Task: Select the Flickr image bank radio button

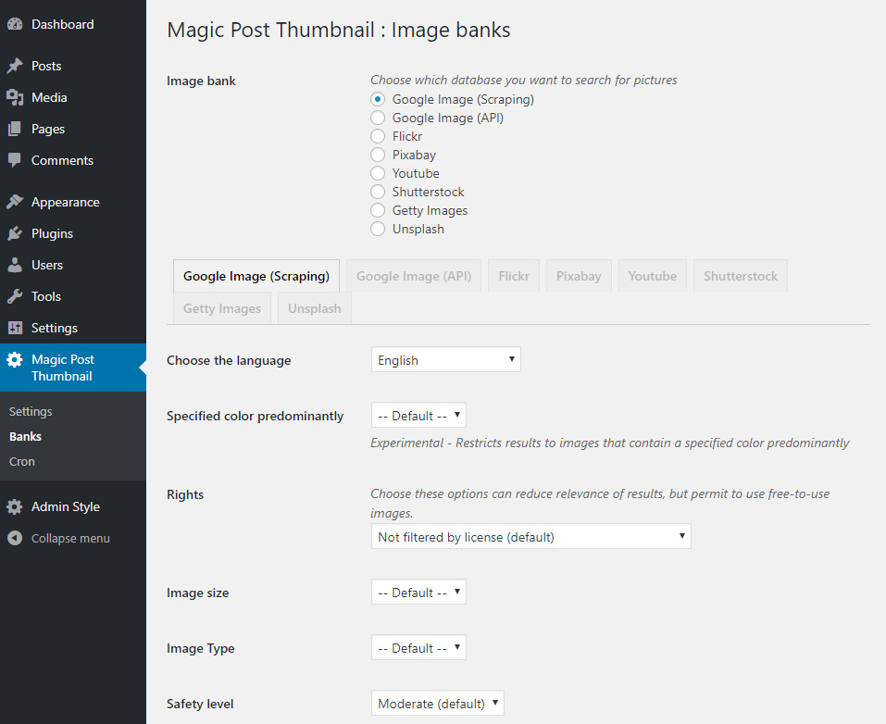Action: click(378, 136)
